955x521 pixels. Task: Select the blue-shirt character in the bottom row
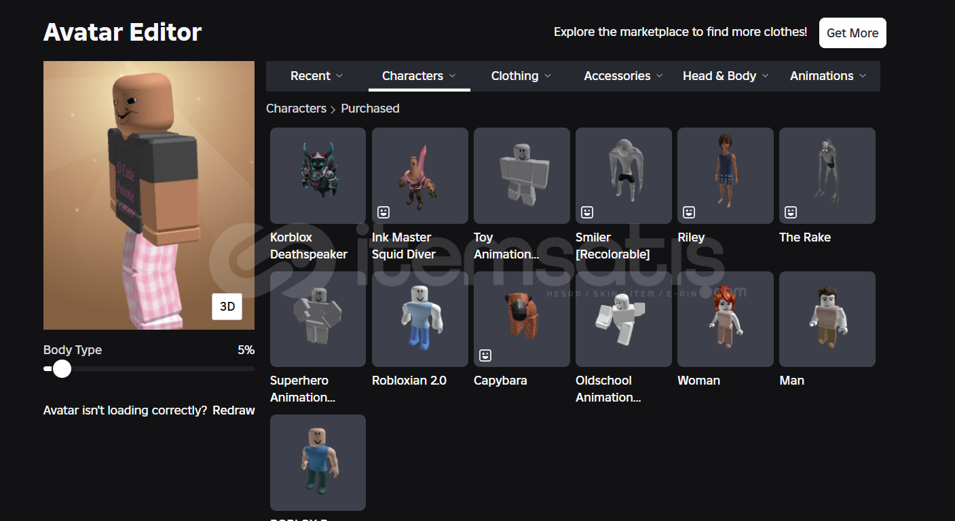pos(318,463)
